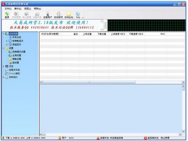
Task: Click the 上传总量 column header
Action: click(87, 34)
